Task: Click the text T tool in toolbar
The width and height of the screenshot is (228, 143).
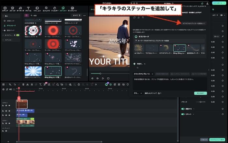Action: click(x=40, y=84)
